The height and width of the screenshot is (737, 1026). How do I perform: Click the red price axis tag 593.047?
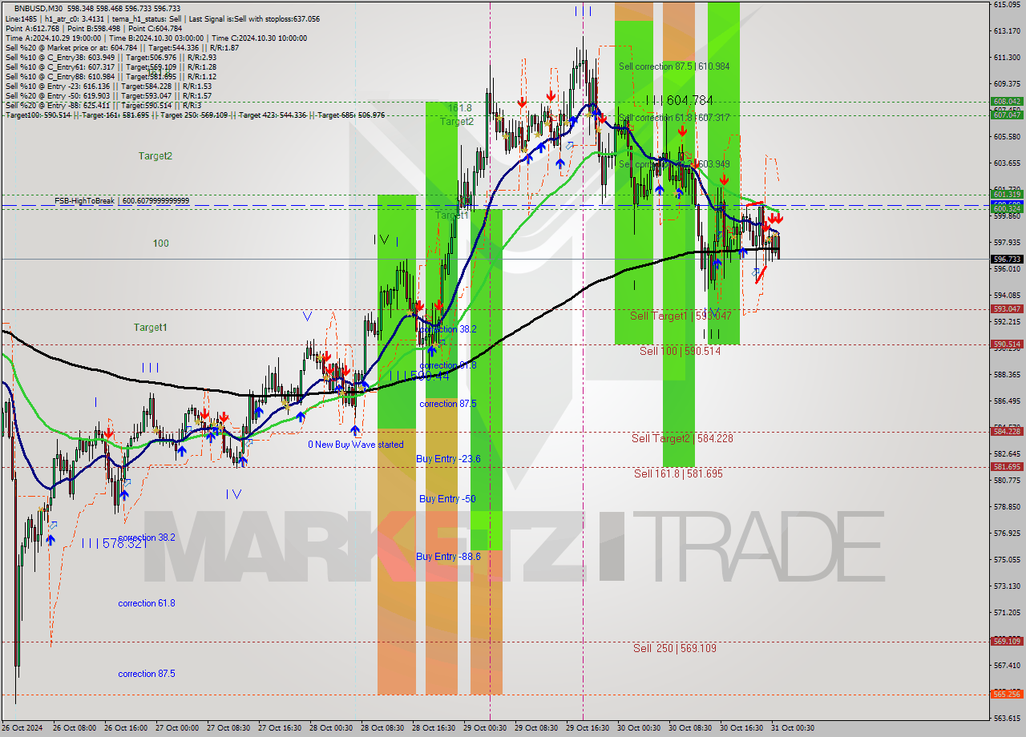pos(1008,308)
